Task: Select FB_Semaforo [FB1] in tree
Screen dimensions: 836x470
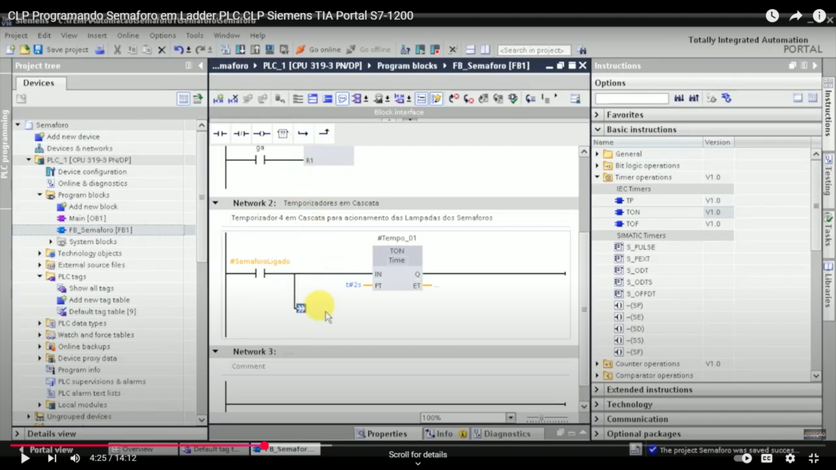Action: click(x=100, y=230)
